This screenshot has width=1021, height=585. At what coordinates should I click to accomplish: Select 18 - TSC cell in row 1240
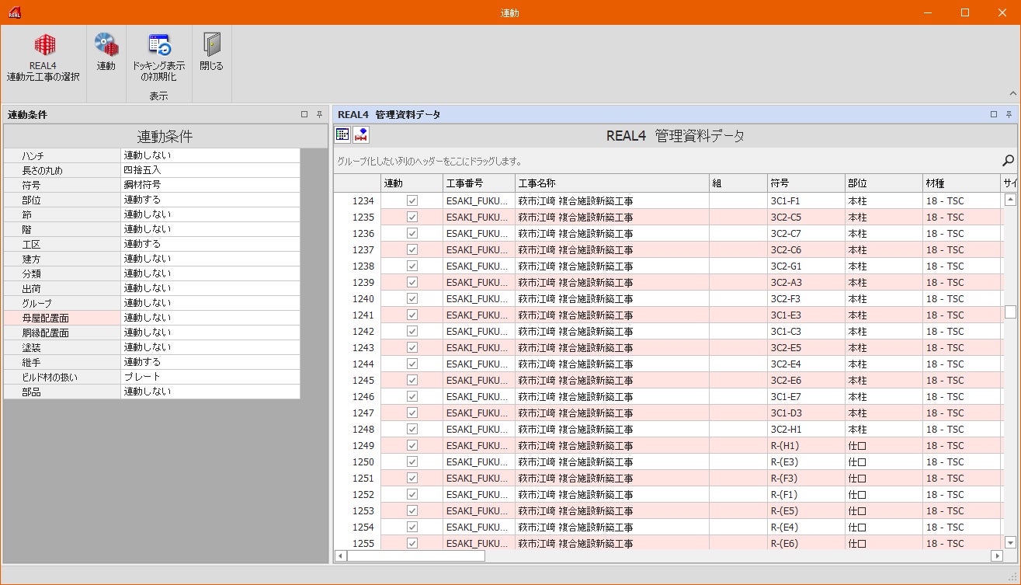click(961, 298)
